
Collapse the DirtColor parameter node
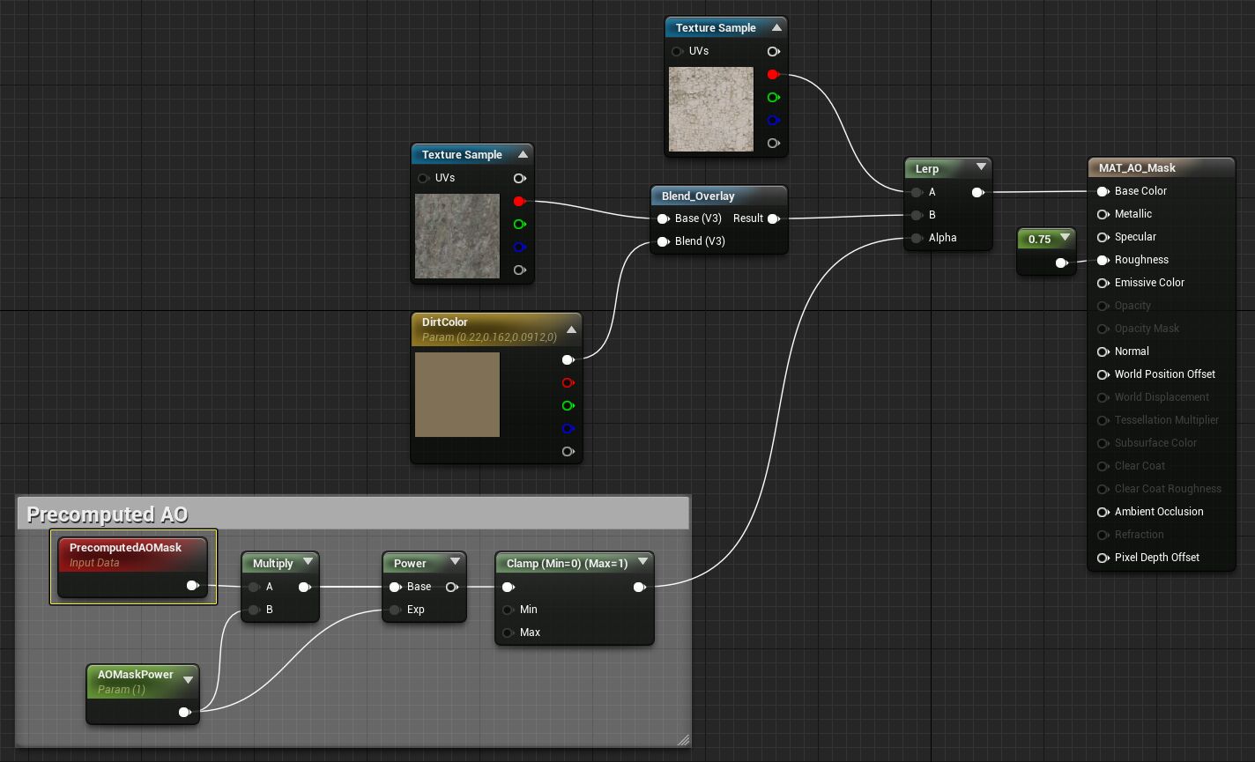point(571,329)
